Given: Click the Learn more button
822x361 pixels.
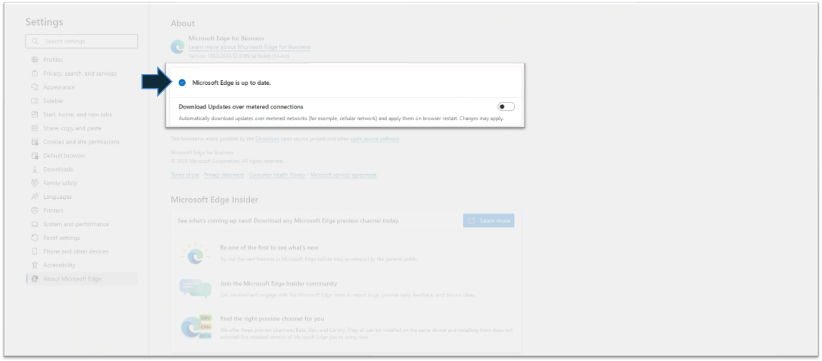Looking at the screenshot, I should pyautogui.click(x=489, y=221).
